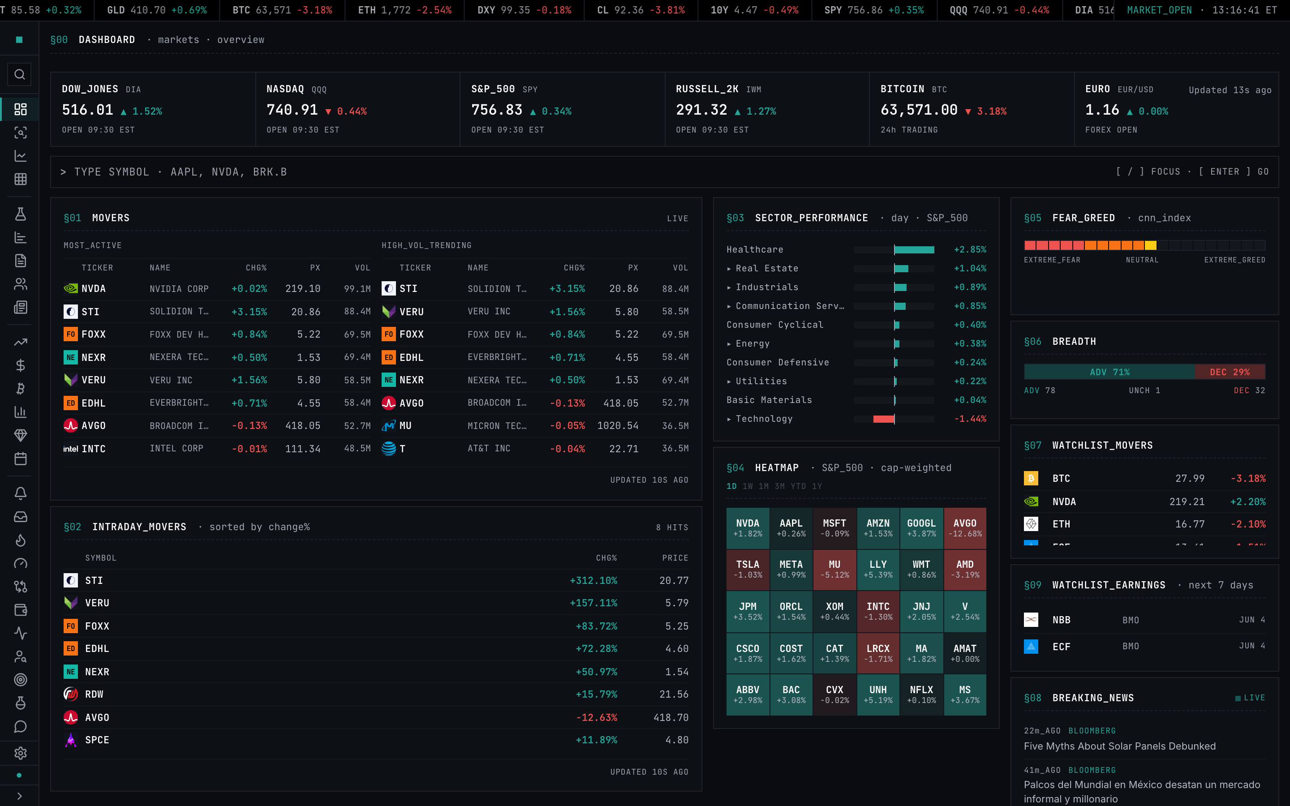This screenshot has width=1290, height=806.
Task: Open the RDW row in INTRADAY_MOVERS
Action: (x=376, y=695)
